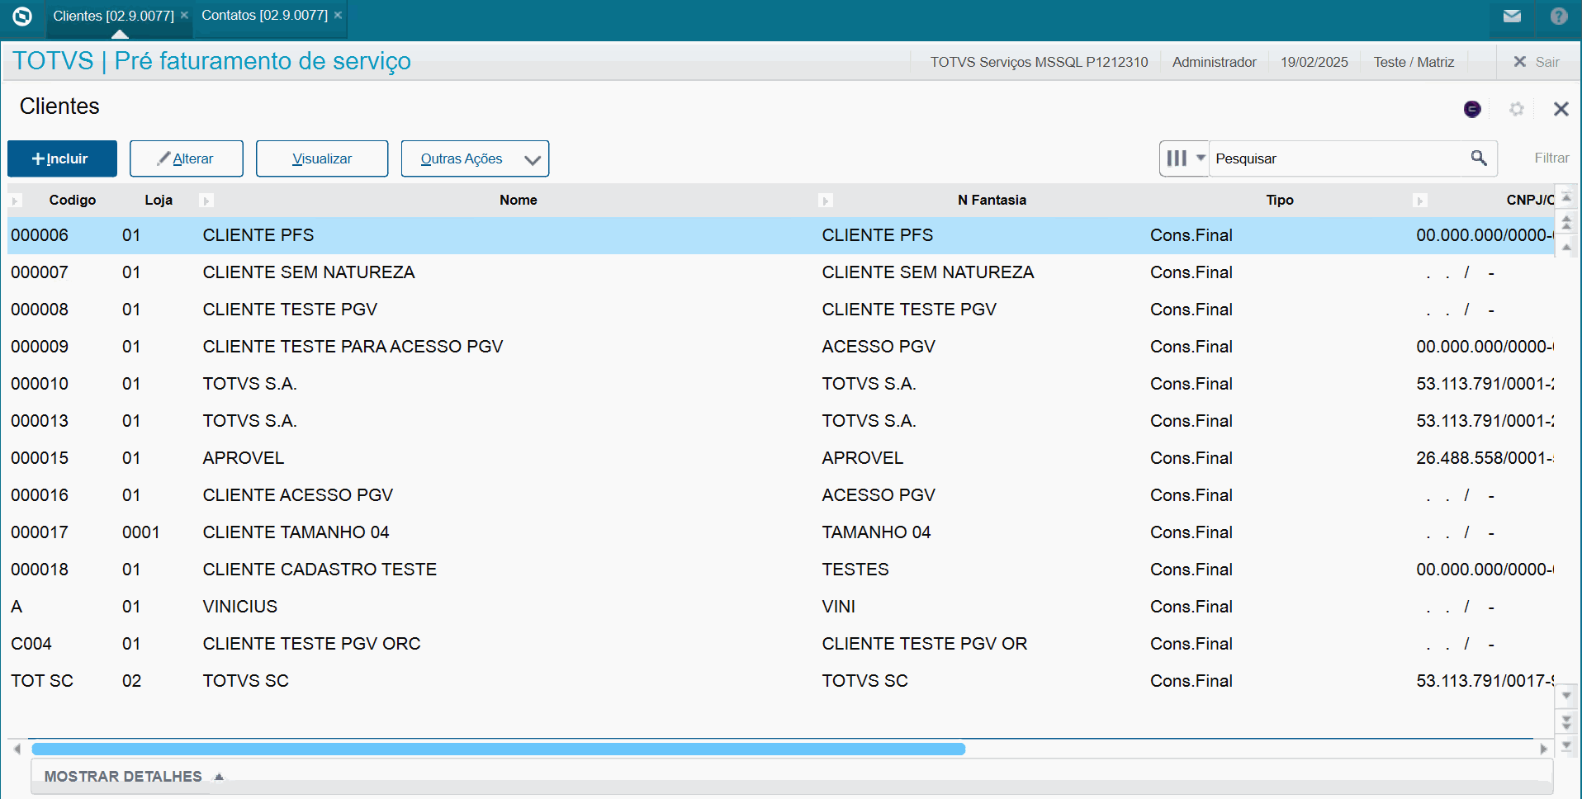Jump to the last record using the bottom scroll arrow
Image resolution: width=1582 pixels, height=799 pixels.
[1566, 745]
